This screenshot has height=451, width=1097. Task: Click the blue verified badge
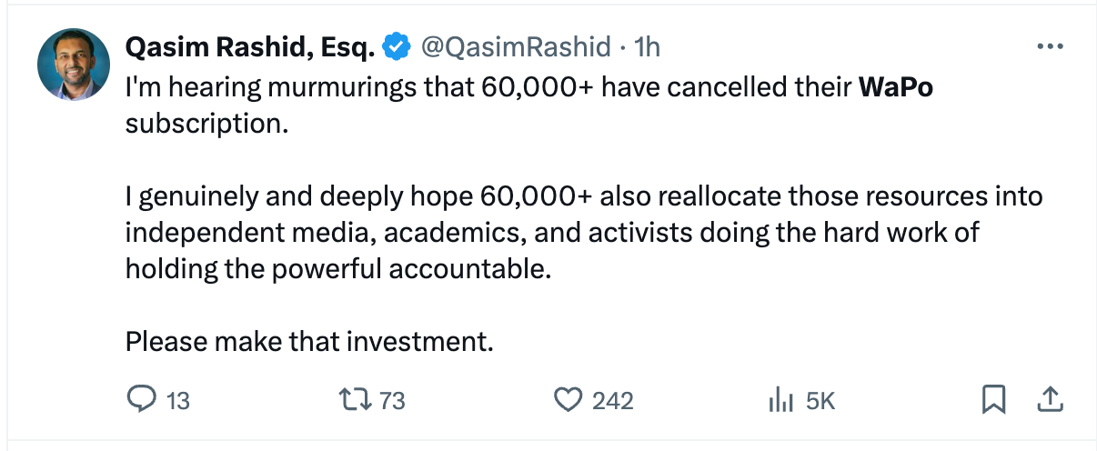click(397, 47)
